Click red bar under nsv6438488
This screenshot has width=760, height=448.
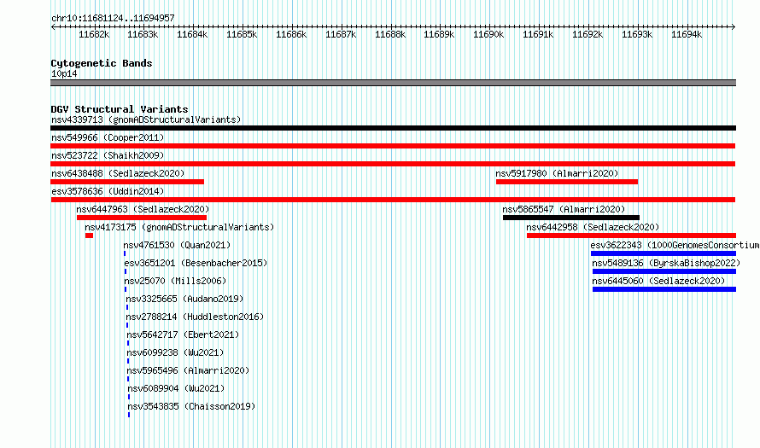127,182
